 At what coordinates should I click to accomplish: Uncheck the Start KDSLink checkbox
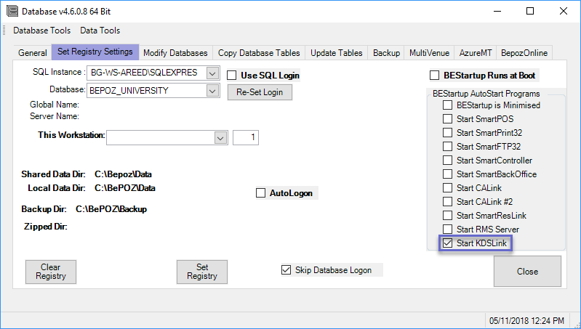(x=448, y=243)
